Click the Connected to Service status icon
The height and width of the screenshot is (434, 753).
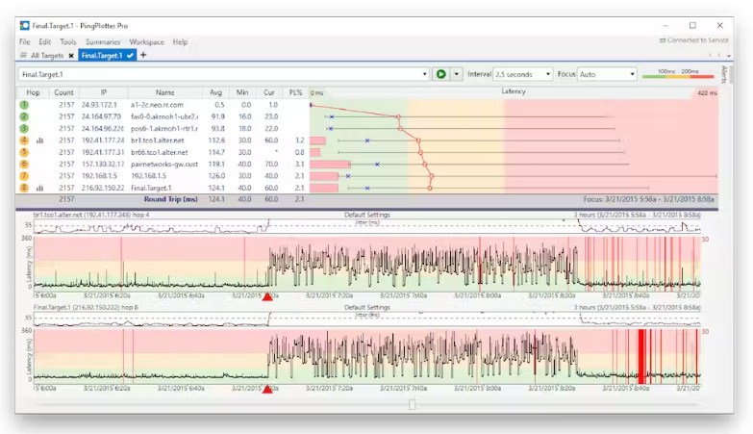[x=663, y=40]
